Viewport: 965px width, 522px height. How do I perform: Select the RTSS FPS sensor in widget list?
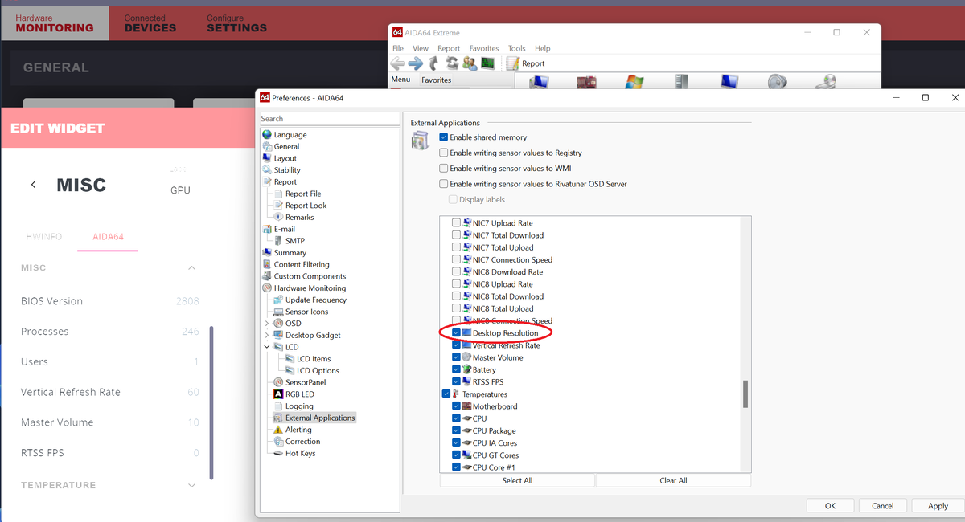(x=110, y=453)
